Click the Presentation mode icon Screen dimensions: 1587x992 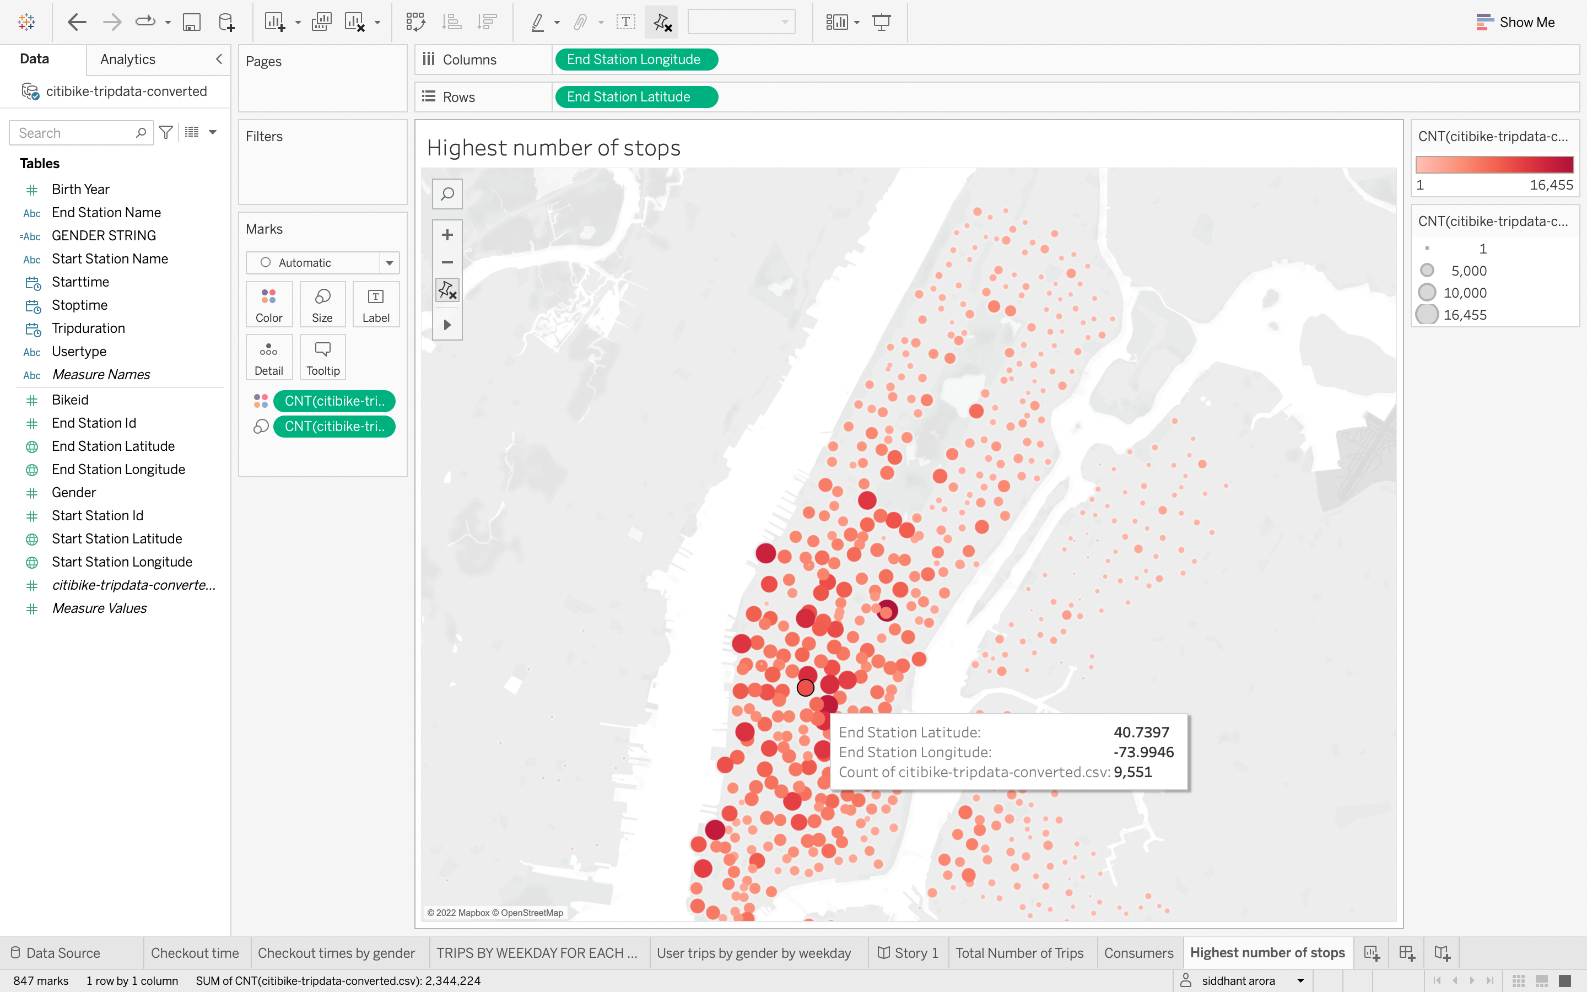881,22
